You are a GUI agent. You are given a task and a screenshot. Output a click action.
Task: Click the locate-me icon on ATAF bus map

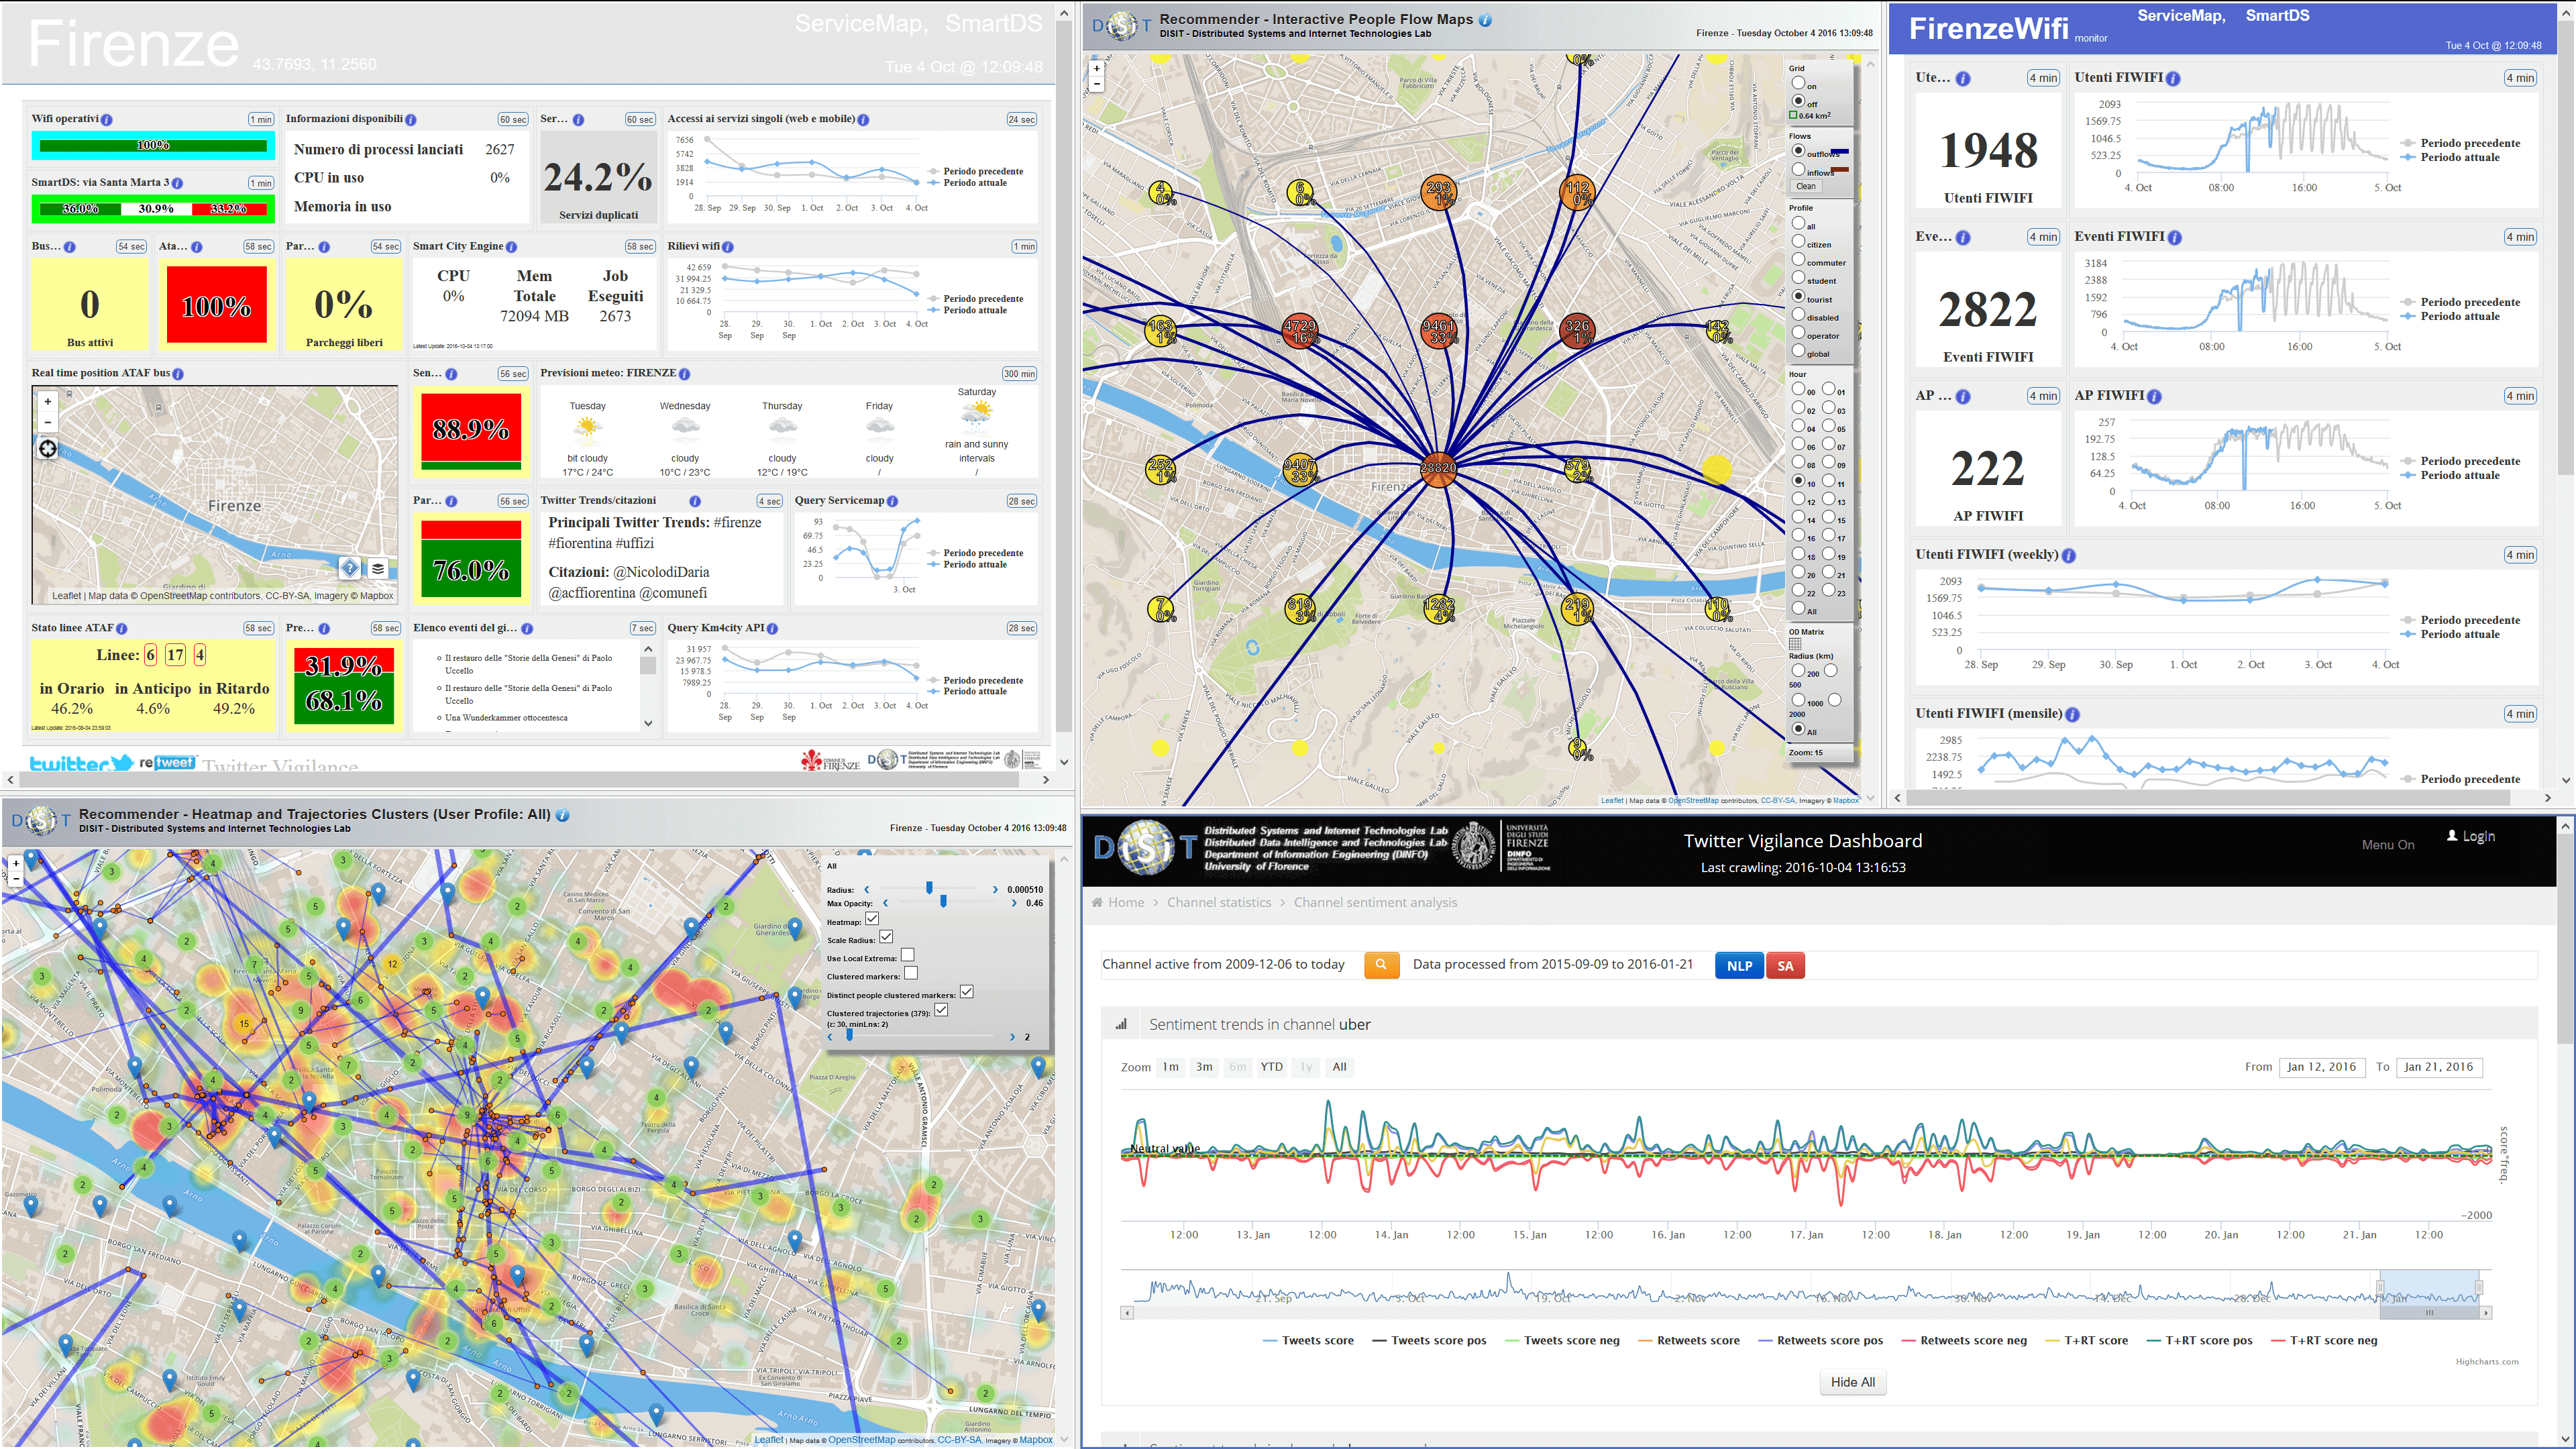pyautogui.click(x=47, y=449)
